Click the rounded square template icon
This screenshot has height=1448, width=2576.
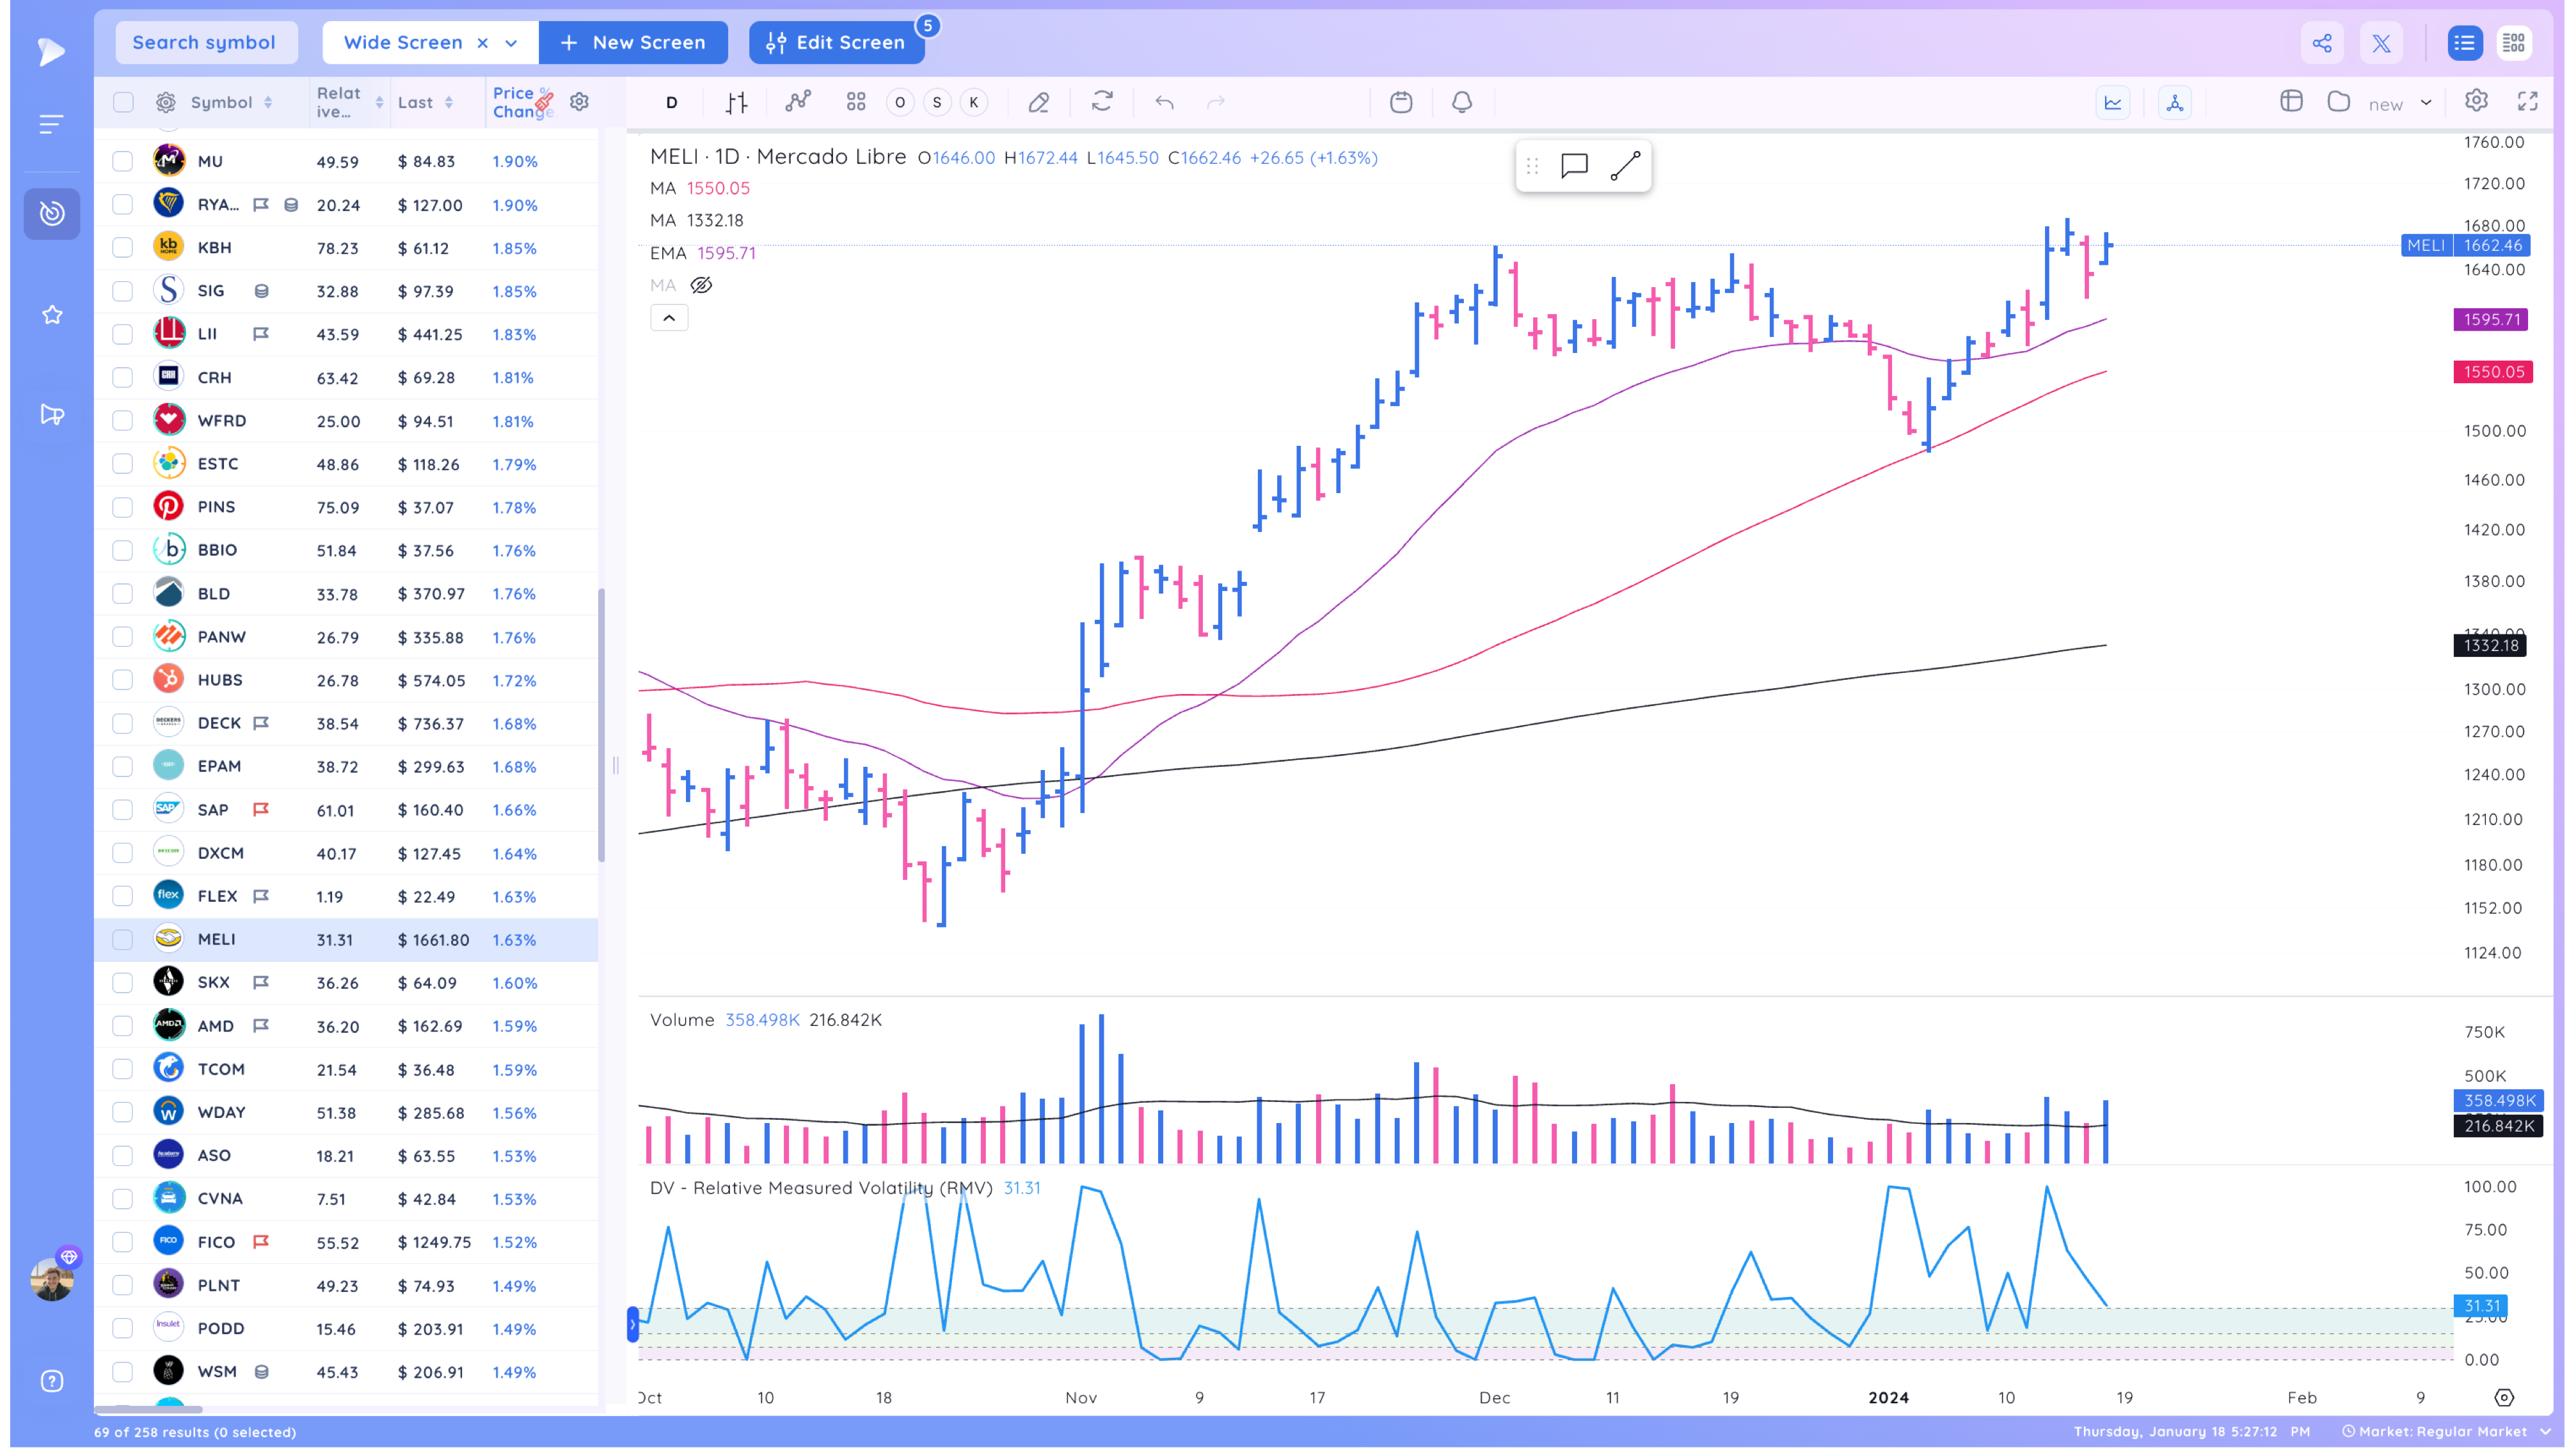tap(2339, 101)
